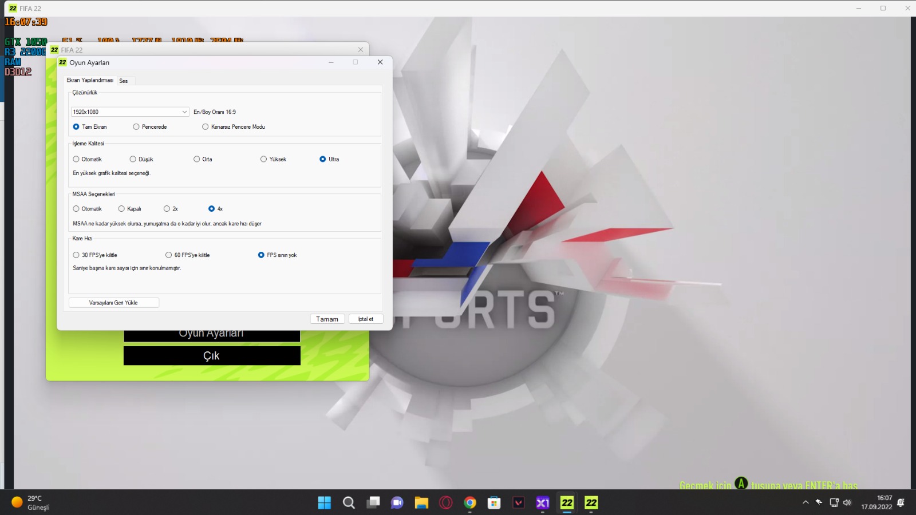Set İşleme Kalitesi to Yüksek
This screenshot has width=916, height=515.
(x=274, y=159)
